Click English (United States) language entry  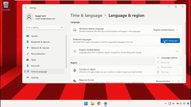(126, 51)
